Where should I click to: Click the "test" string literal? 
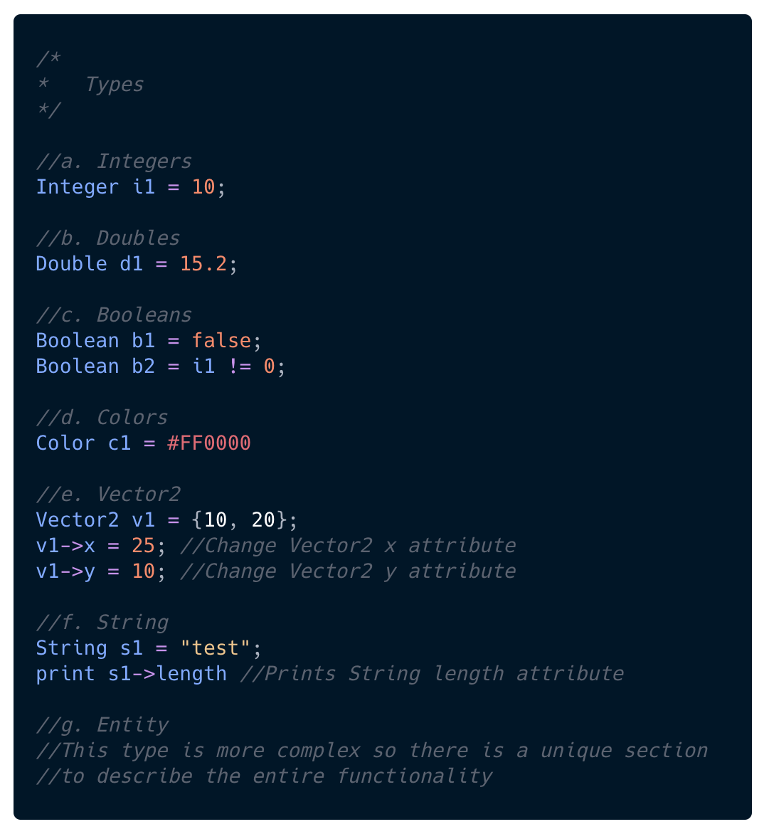click(x=216, y=648)
